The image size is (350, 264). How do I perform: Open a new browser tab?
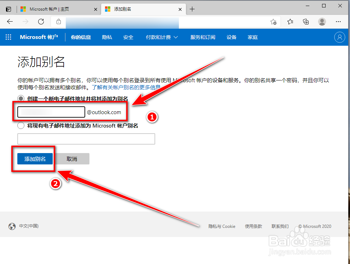pyautogui.click(x=192, y=9)
